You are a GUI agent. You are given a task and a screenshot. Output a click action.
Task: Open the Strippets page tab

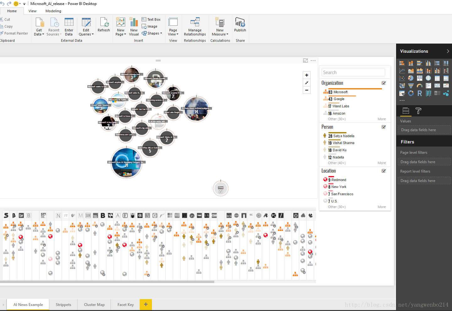coord(63,304)
